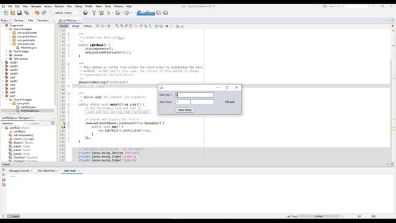Click the Debug Project toolbar icon

118,12
